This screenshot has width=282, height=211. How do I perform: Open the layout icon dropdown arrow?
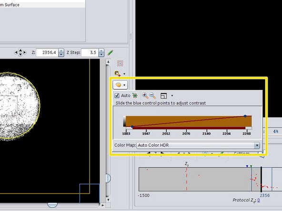click(x=172, y=96)
